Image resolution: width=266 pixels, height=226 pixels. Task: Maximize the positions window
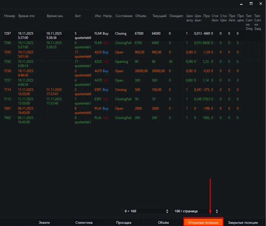coord(251,4)
